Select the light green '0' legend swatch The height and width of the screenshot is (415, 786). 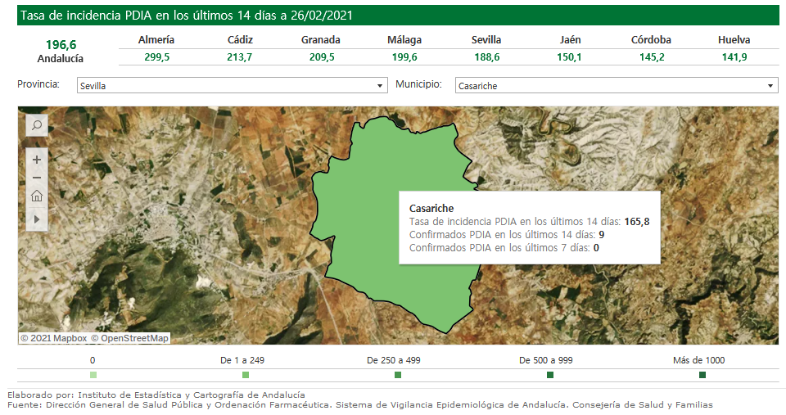click(x=93, y=375)
